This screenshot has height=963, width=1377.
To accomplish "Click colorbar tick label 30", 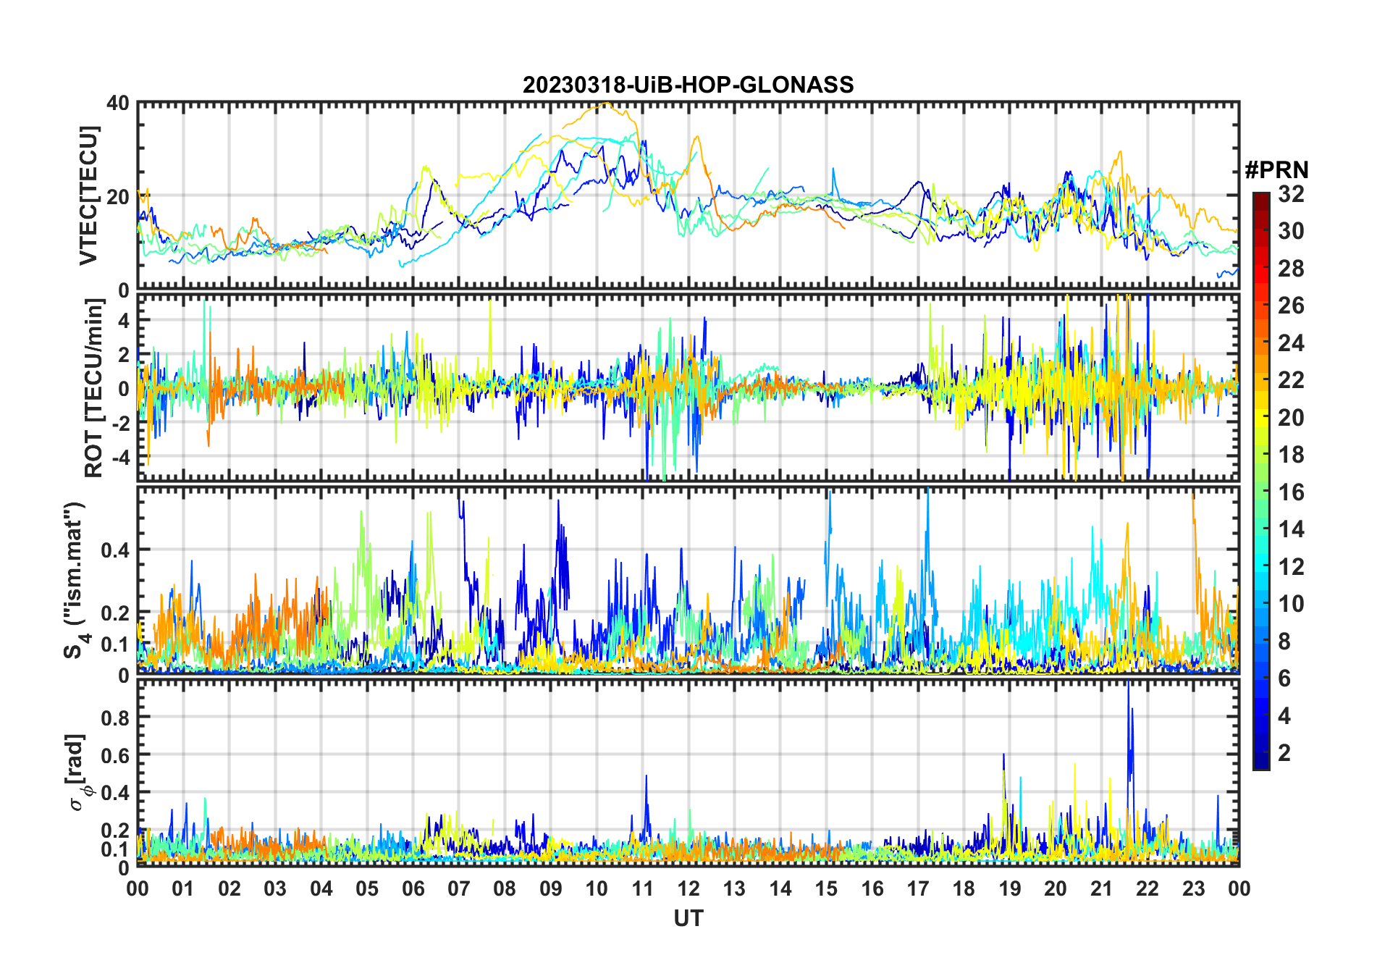I will coord(1291,231).
